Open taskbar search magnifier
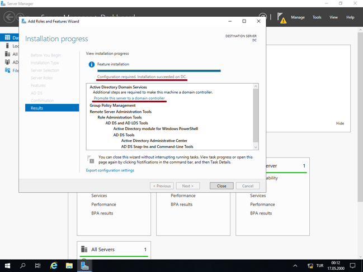This screenshot has width=363, height=272. pyautogui.click(x=23, y=266)
